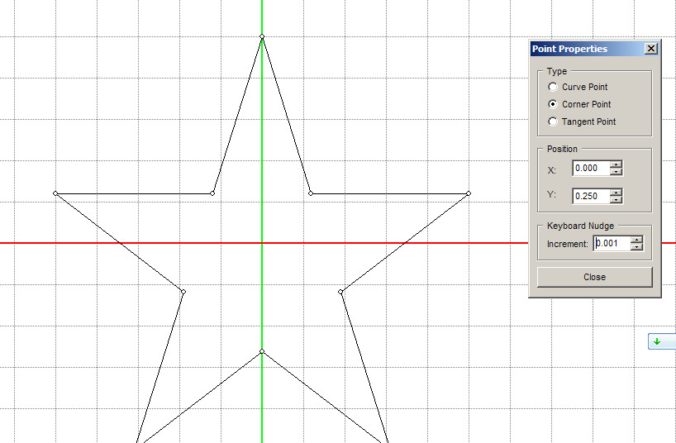Increase the Y position with up spinner
This screenshot has height=443, width=676.
coord(616,193)
